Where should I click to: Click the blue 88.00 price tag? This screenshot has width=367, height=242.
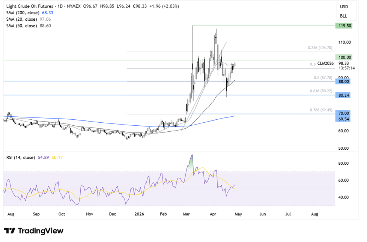pyautogui.click(x=343, y=81)
